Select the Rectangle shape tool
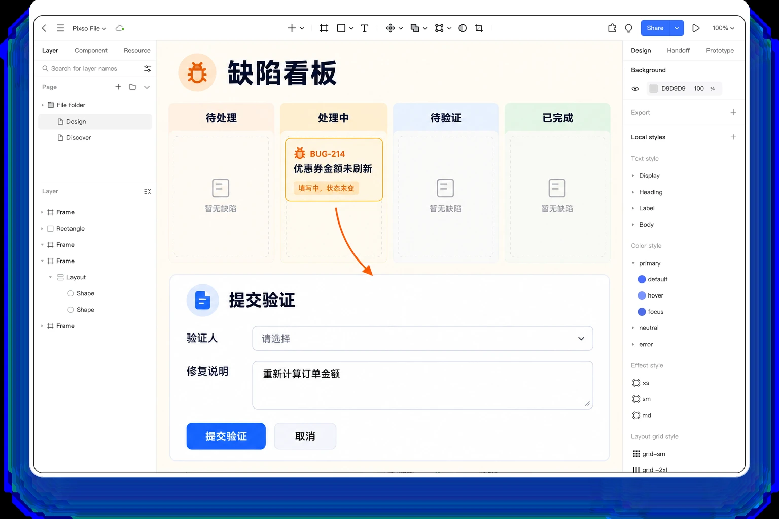 pyautogui.click(x=341, y=28)
